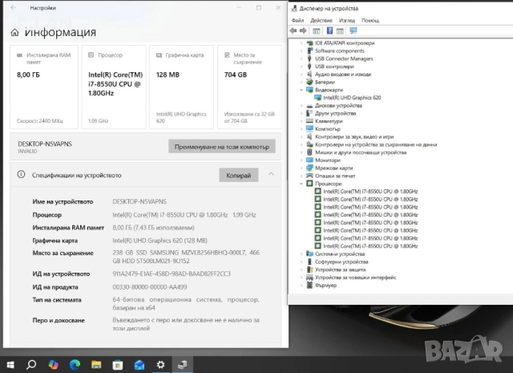Click the Процесор info card
513x373 pixels.
click(x=114, y=87)
